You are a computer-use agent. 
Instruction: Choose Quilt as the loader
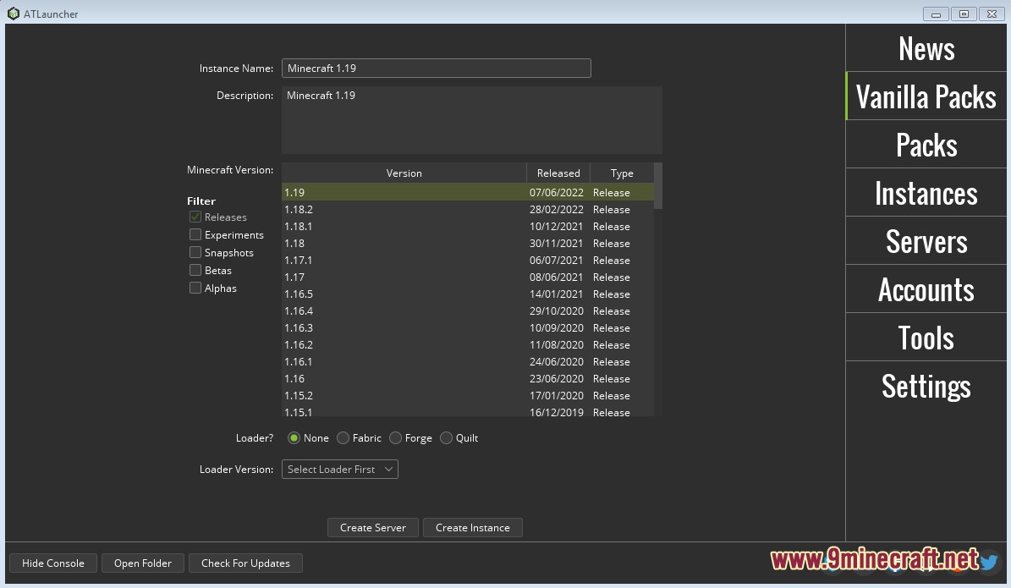click(x=446, y=438)
